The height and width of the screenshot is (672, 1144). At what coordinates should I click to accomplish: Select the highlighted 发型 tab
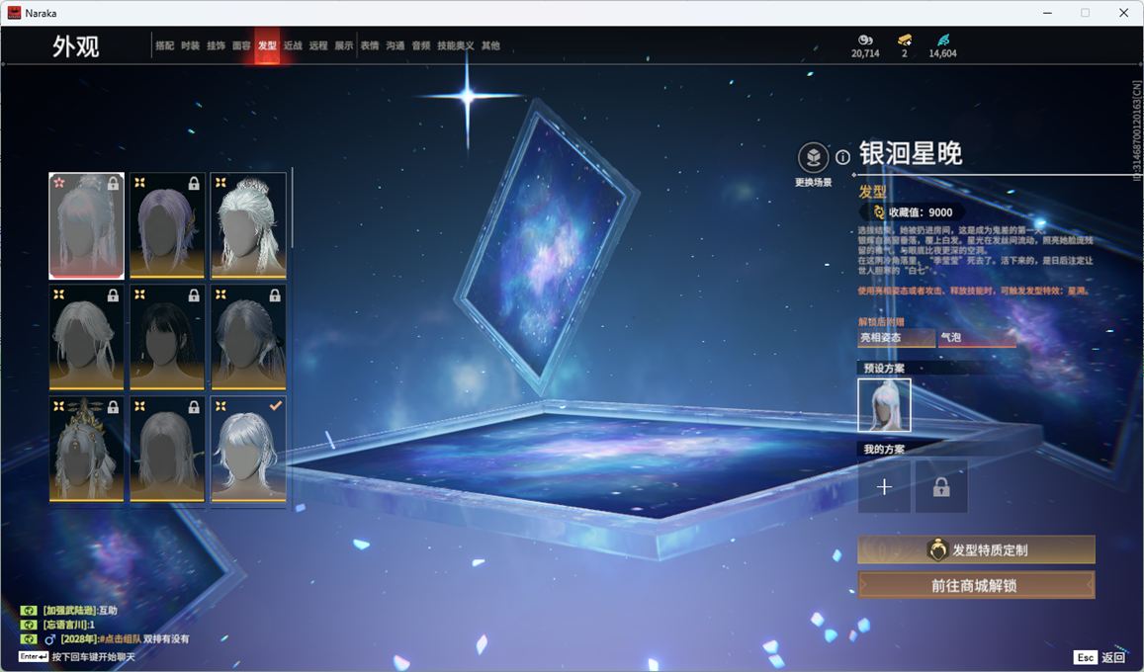click(267, 45)
